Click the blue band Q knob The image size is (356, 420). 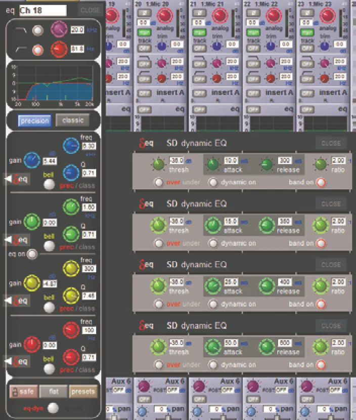pyautogui.click(x=71, y=173)
